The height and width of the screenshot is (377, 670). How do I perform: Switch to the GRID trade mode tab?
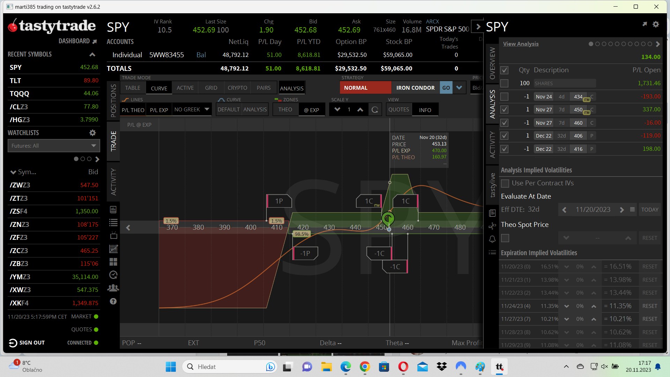click(211, 88)
